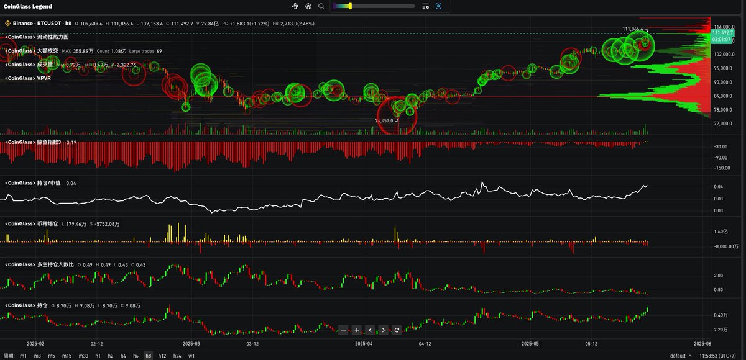Click the blue scan-search icon in top toolbar

pos(438,6)
